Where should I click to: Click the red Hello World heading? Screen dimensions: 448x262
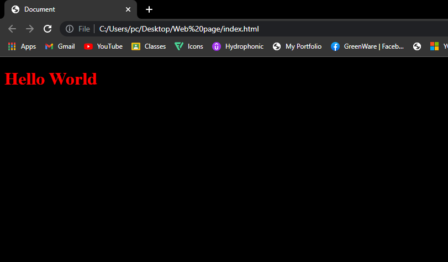pyautogui.click(x=51, y=79)
